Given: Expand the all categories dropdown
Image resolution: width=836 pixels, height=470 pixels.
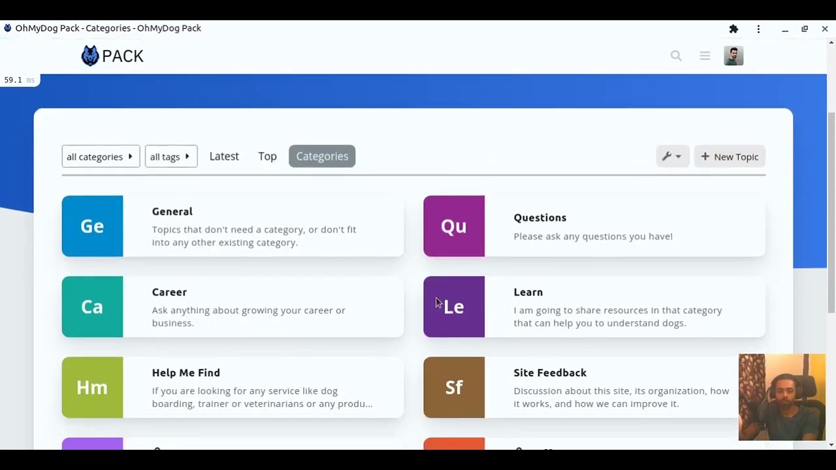Looking at the screenshot, I should tap(101, 157).
